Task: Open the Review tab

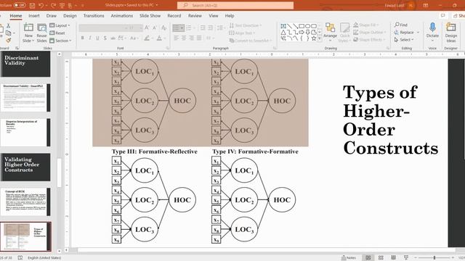Action: 195,16
